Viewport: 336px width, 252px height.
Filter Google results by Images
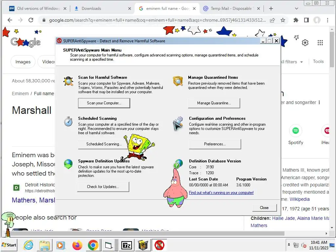[23, 62]
